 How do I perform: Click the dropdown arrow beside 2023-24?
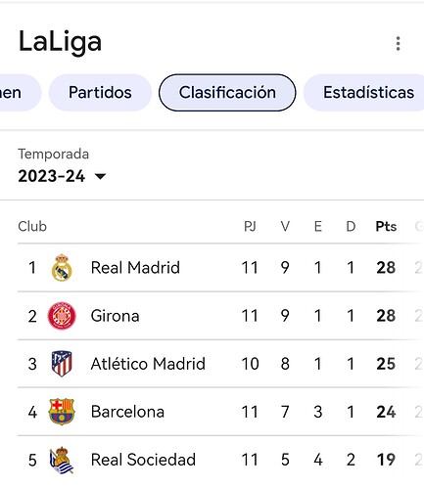(x=100, y=176)
